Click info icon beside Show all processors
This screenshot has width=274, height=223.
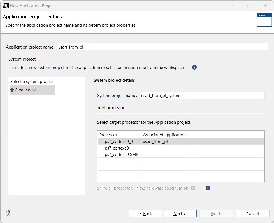[208, 188]
